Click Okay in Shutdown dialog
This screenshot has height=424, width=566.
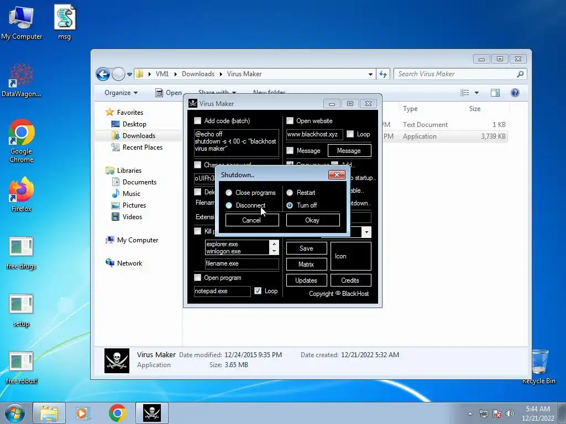[313, 220]
